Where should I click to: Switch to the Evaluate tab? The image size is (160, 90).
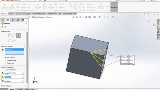19,14
